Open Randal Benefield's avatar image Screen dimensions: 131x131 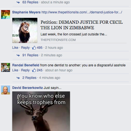(x=6, y=67)
